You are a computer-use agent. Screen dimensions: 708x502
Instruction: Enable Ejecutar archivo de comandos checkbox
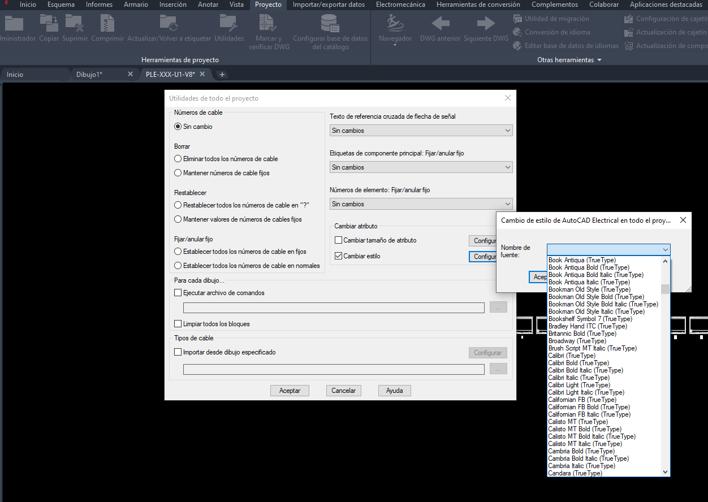(178, 293)
